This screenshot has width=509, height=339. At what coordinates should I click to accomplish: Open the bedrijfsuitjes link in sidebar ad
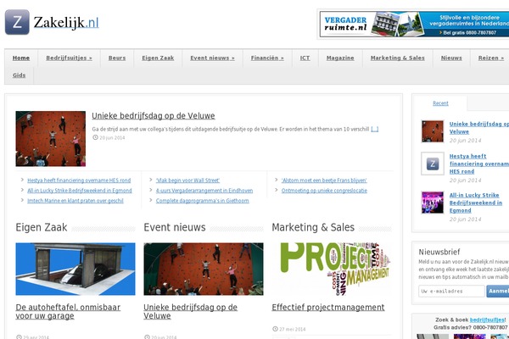[x=487, y=320]
